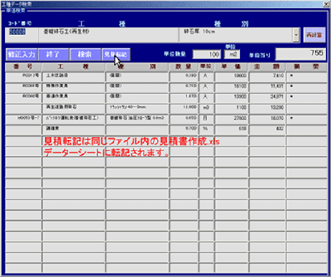Close the 工種データ検索 window

[x=326, y=4]
